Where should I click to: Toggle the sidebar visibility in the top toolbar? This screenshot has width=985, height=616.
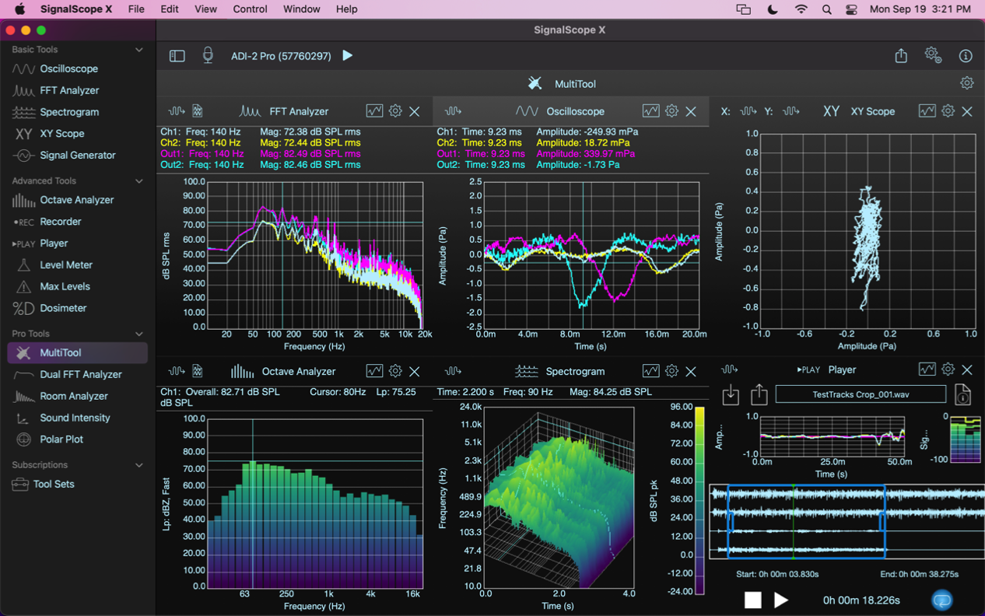pos(177,55)
